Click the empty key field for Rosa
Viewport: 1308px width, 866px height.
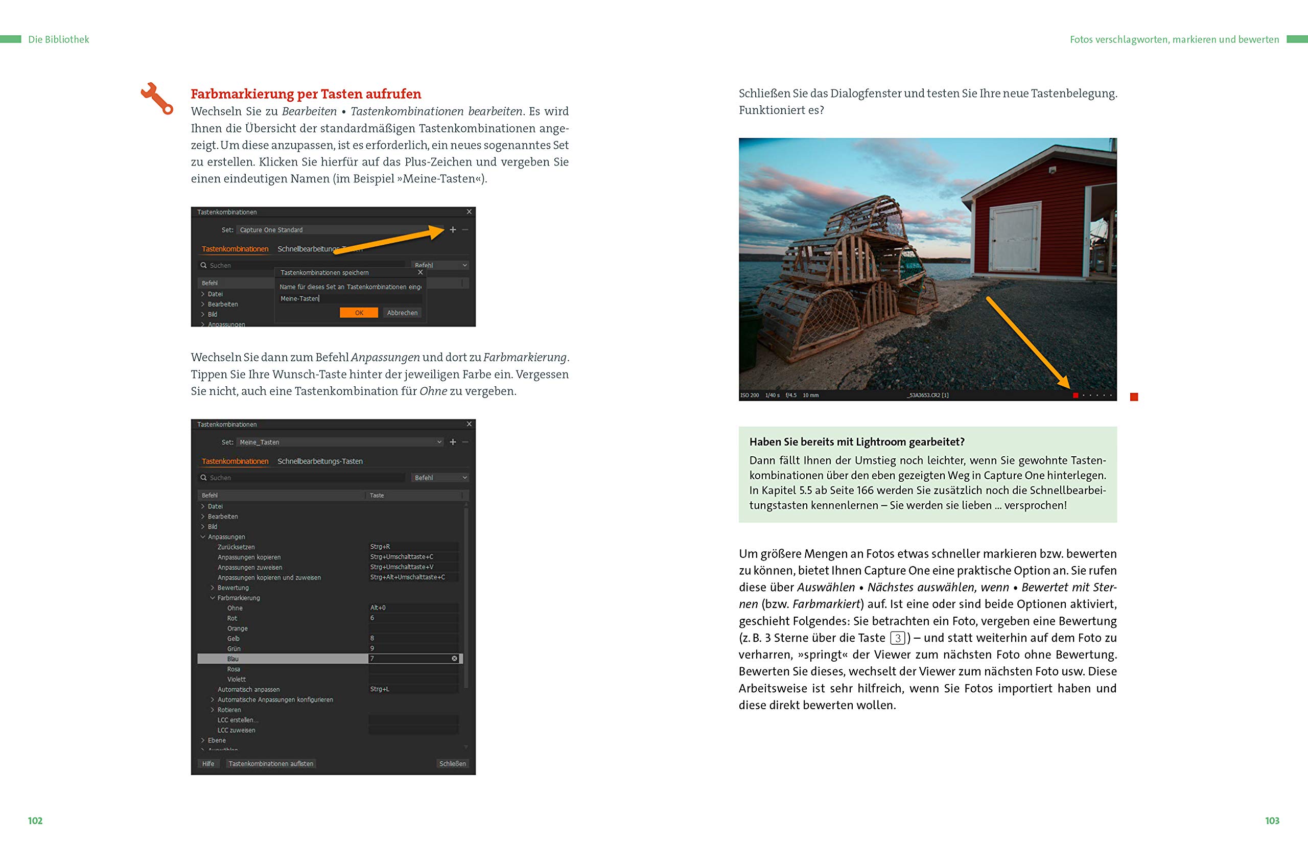click(413, 669)
